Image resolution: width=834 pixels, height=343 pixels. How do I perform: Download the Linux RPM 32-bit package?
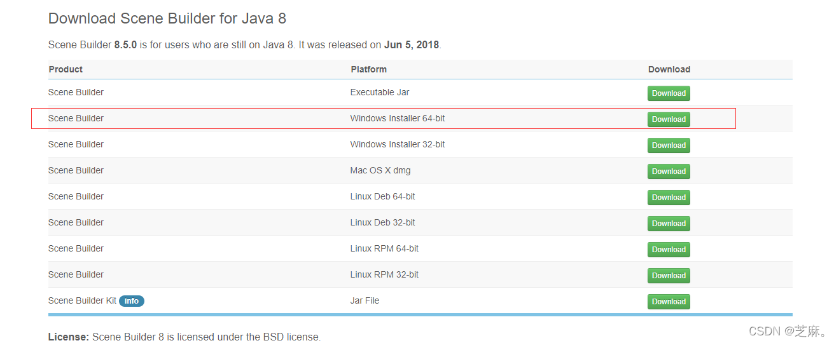coord(669,276)
